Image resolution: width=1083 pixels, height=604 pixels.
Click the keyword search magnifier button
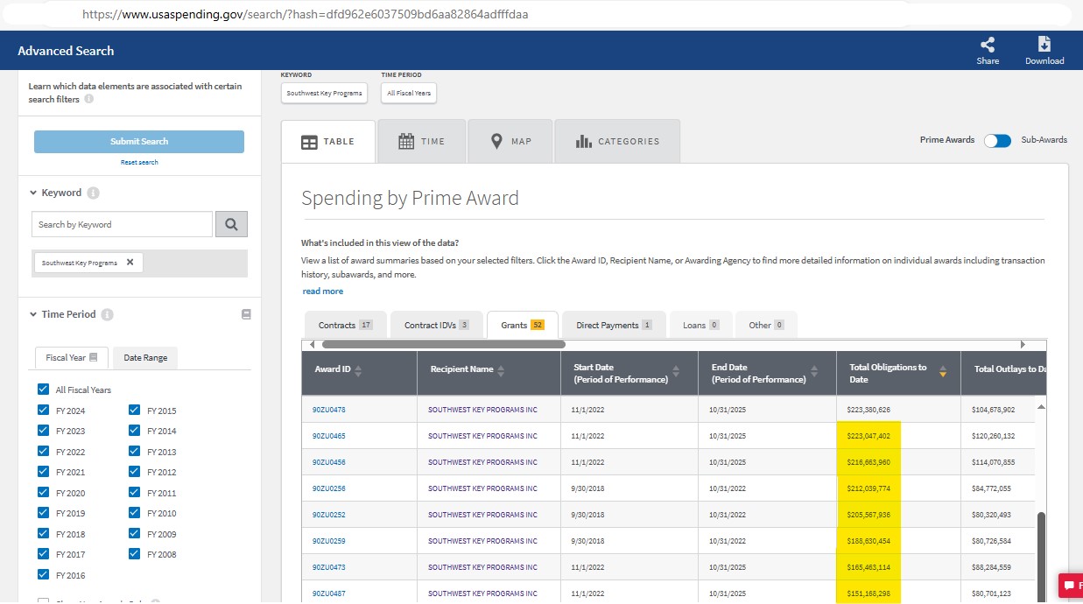(x=231, y=224)
